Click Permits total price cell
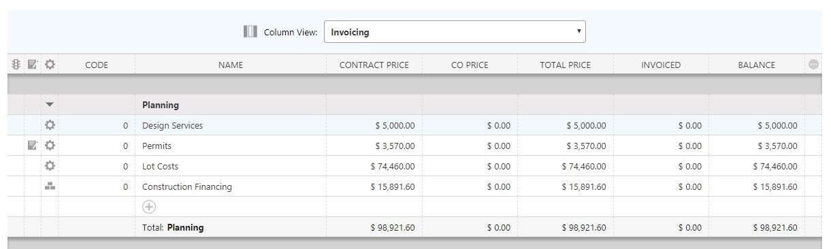The width and height of the screenshot is (831, 249). pyautogui.click(x=566, y=146)
